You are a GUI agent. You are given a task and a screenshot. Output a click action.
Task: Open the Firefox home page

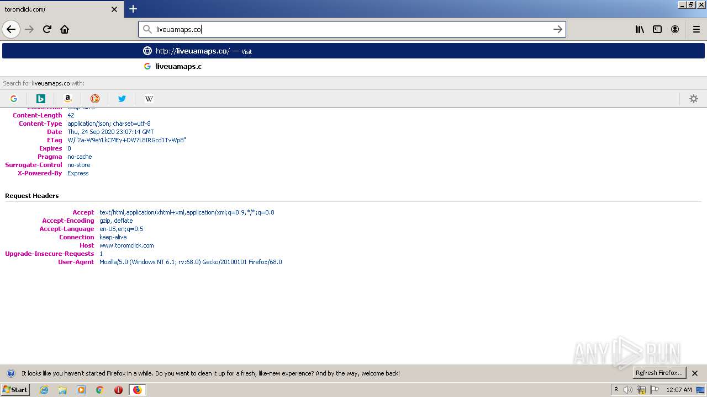65,29
